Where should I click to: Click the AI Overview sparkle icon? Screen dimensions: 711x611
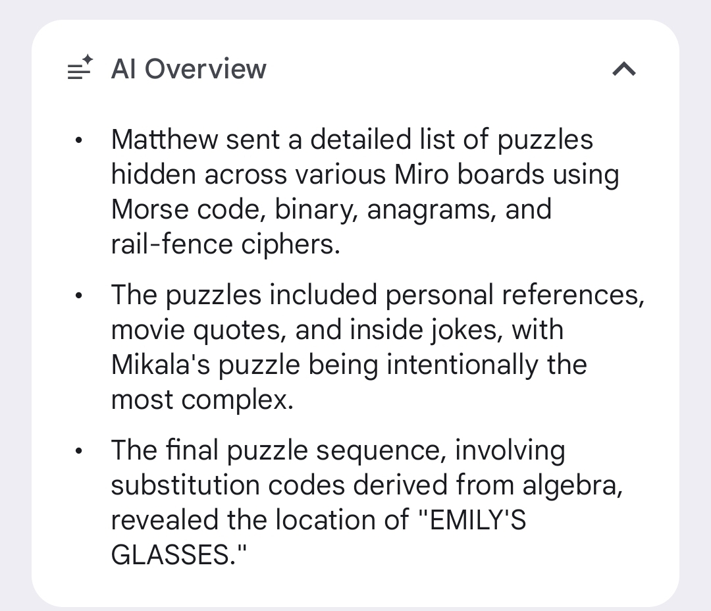pos(80,68)
